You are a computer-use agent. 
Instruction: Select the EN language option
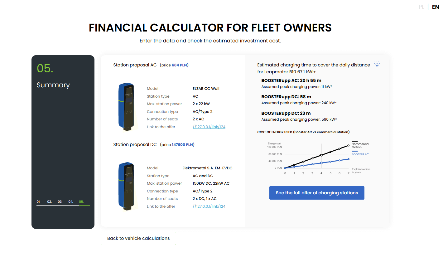pos(435,7)
